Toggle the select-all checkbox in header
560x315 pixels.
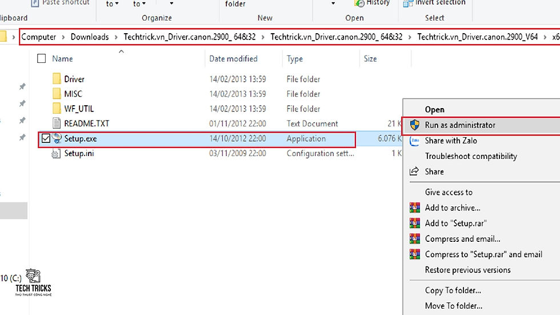click(x=41, y=58)
